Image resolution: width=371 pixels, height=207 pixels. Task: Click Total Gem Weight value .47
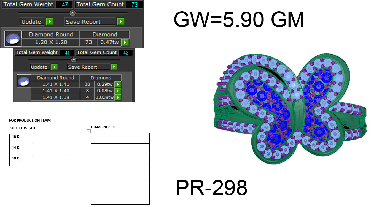click(x=64, y=4)
